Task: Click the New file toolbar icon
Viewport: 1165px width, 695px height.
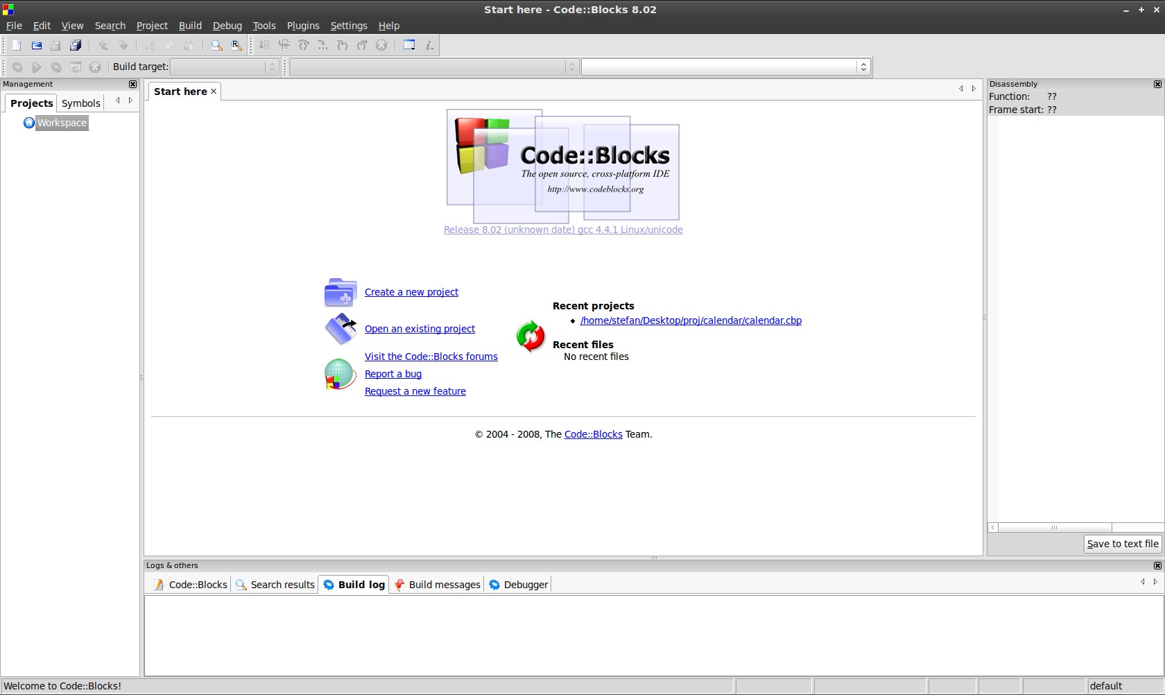Action: pos(17,46)
